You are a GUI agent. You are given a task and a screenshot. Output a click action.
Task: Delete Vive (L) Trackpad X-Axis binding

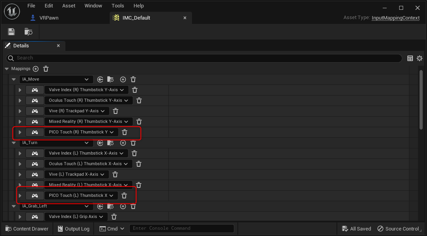(115, 175)
